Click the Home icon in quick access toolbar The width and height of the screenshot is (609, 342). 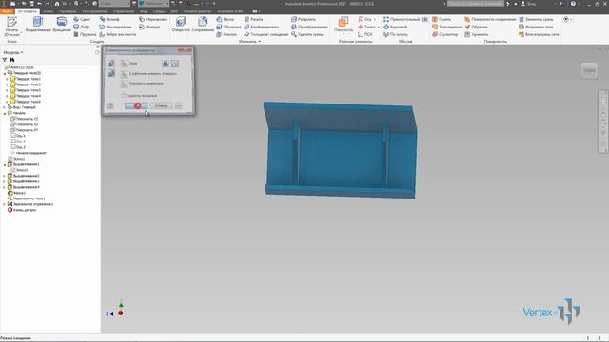tap(57, 4)
